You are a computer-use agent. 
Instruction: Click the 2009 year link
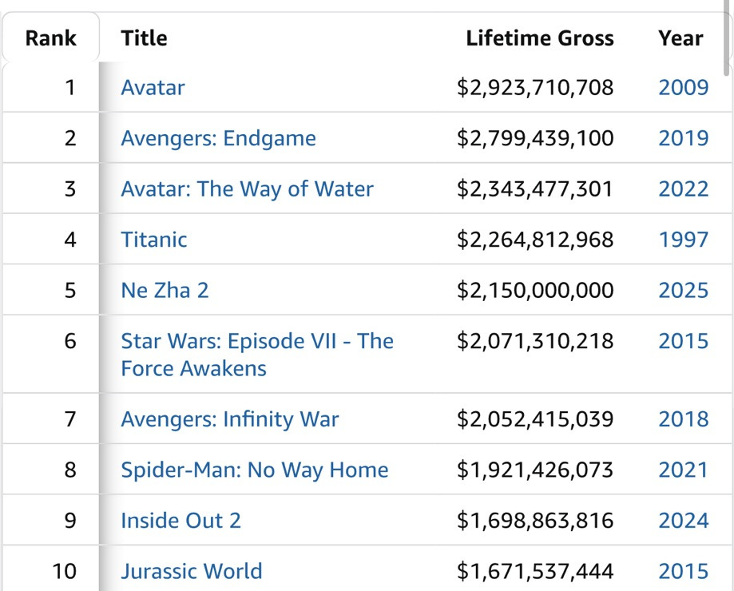[683, 87]
